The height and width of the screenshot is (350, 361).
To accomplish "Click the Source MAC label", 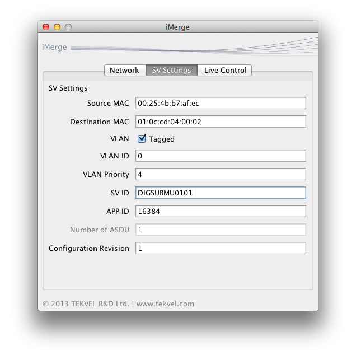I will [108, 103].
